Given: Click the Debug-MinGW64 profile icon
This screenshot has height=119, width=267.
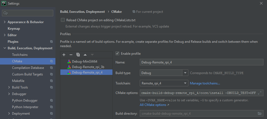Looking at the screenshot, I should click(69, 61).
